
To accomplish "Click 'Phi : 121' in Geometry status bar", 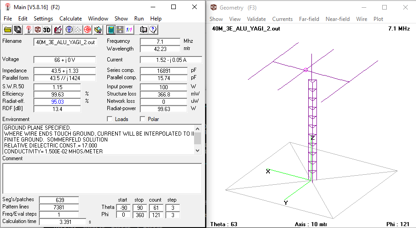I will tap(398, 224).
